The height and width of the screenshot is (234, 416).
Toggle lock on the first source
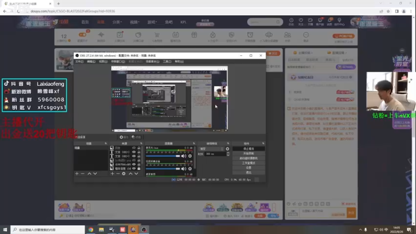(x=139, y=148)
